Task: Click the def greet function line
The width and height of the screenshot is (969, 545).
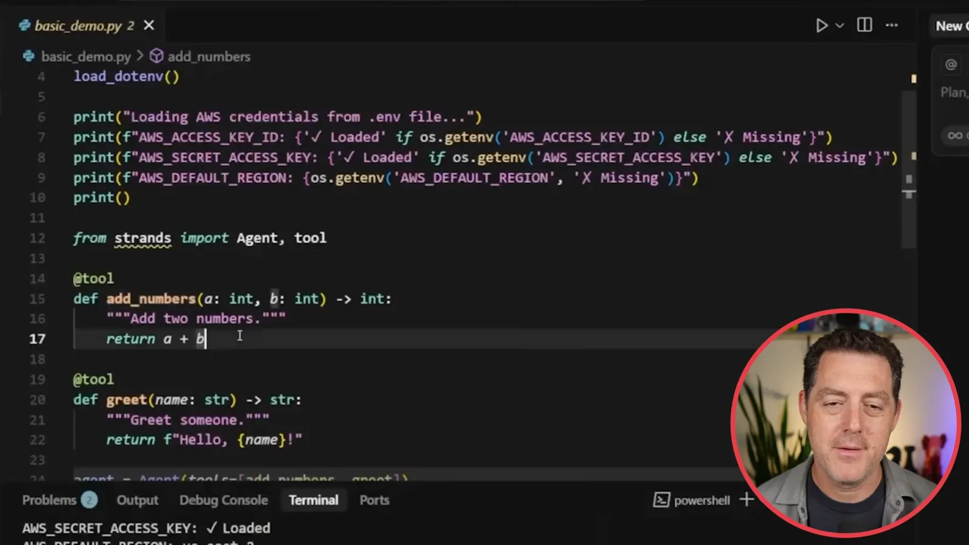Action: point(187,400)
